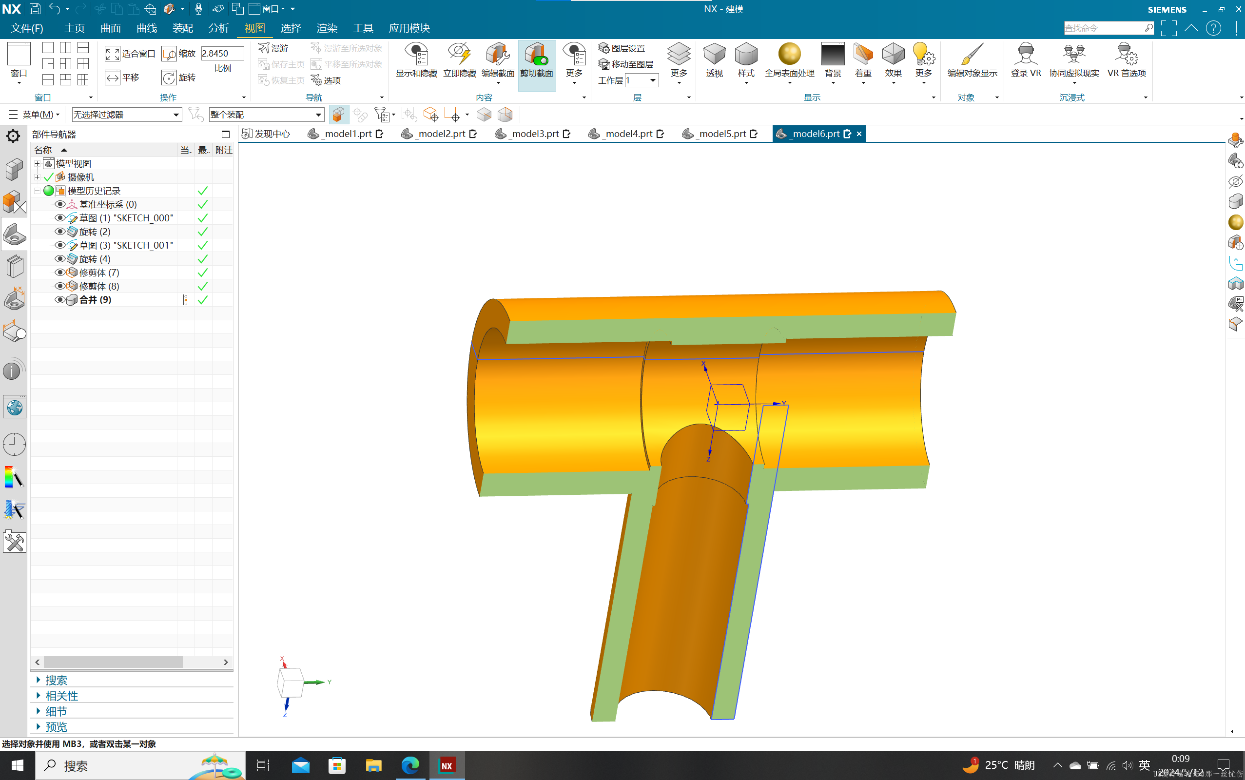Screen dimensions: 1245x780
Task: Click the Fly-through (漫游) navigation icon
Action: [264, 48]
